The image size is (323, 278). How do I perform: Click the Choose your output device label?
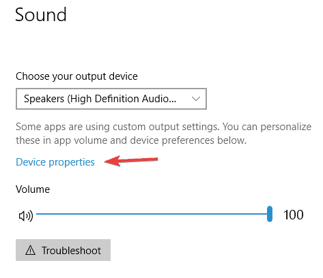pos(76,76)
